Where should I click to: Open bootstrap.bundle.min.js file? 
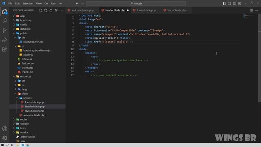pos(37,51)
